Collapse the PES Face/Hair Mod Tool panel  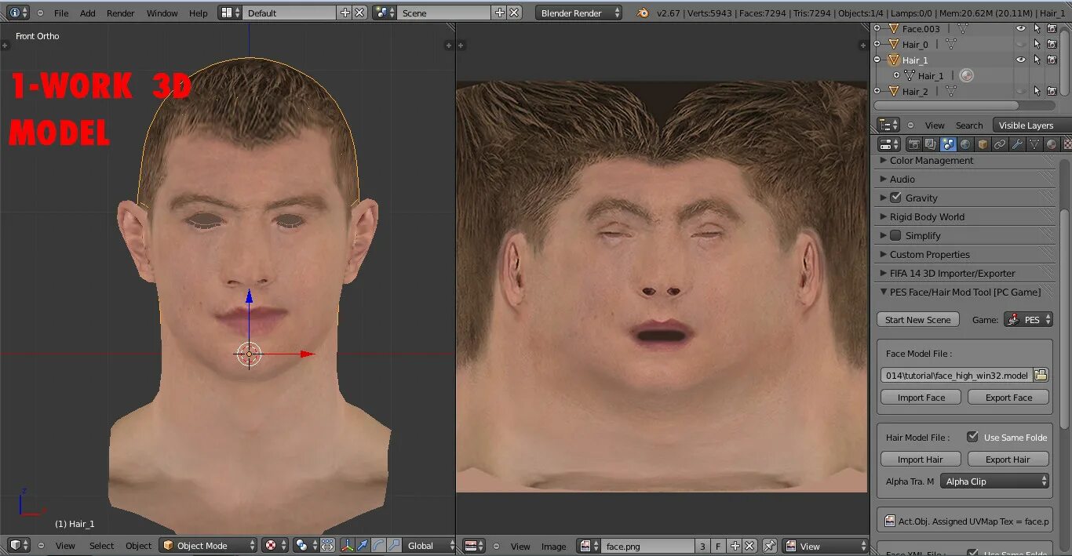965,292
